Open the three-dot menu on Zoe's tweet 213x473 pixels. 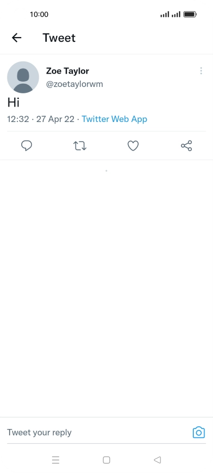[201, 71]
